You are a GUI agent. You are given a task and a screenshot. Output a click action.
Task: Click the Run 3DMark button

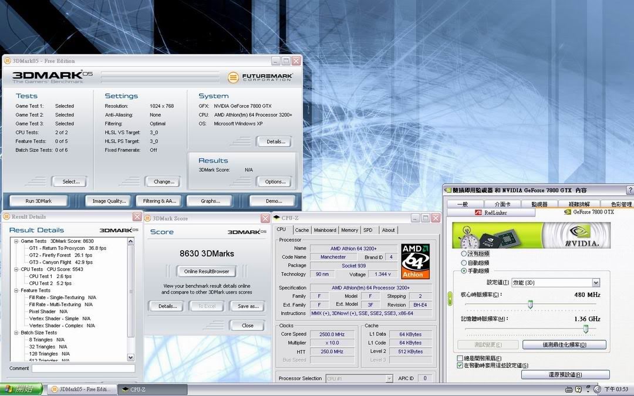(x=38, y=201)
